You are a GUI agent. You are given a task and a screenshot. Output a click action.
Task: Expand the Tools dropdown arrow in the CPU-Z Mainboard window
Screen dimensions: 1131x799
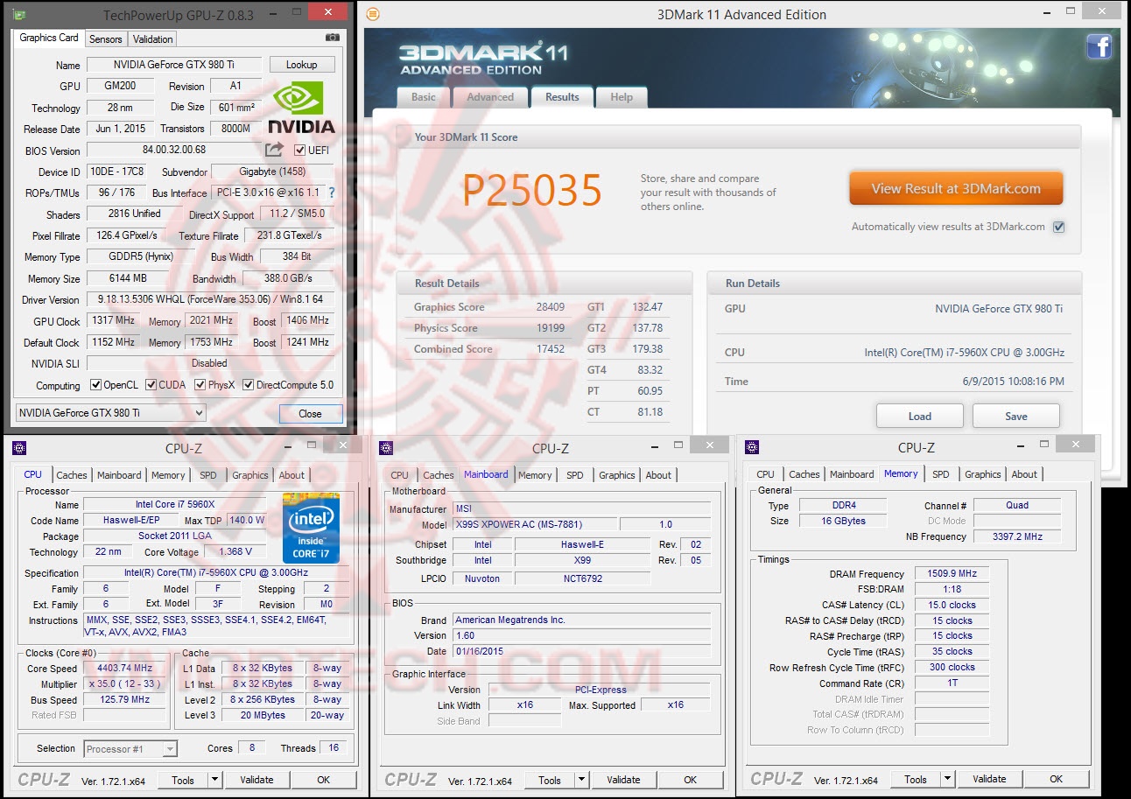coord(581,780)
